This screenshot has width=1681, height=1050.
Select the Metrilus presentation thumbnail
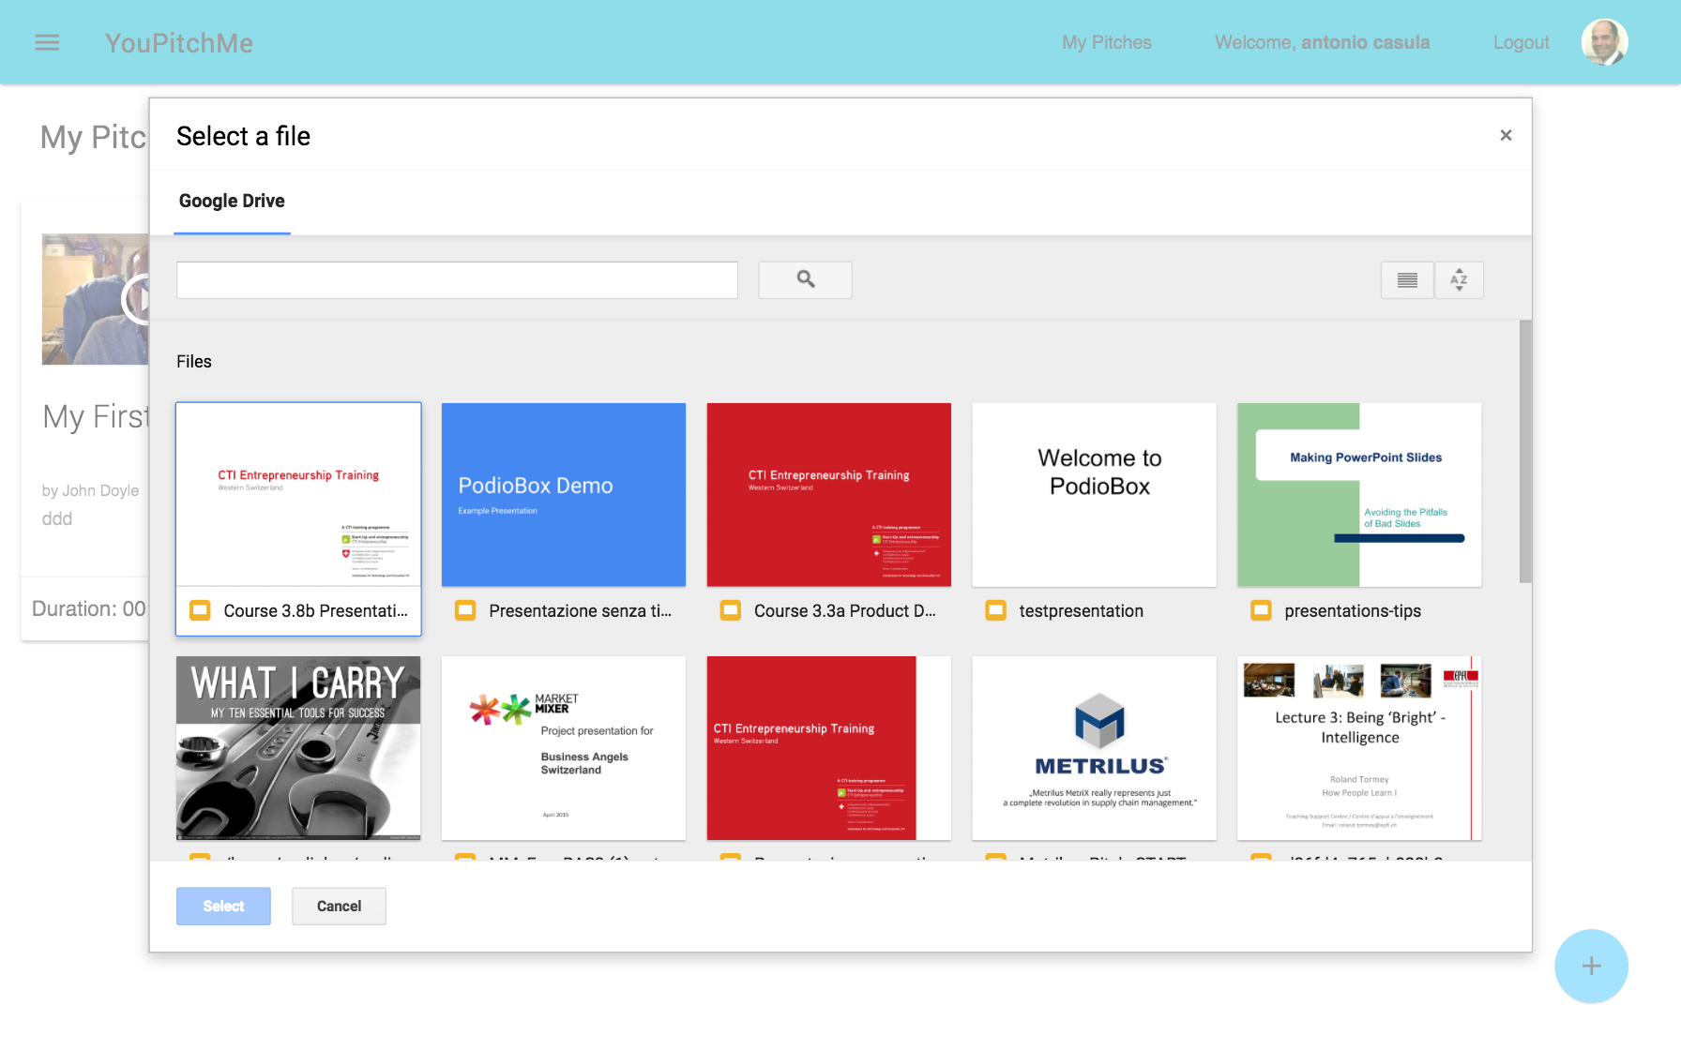tap(1095, 748)
